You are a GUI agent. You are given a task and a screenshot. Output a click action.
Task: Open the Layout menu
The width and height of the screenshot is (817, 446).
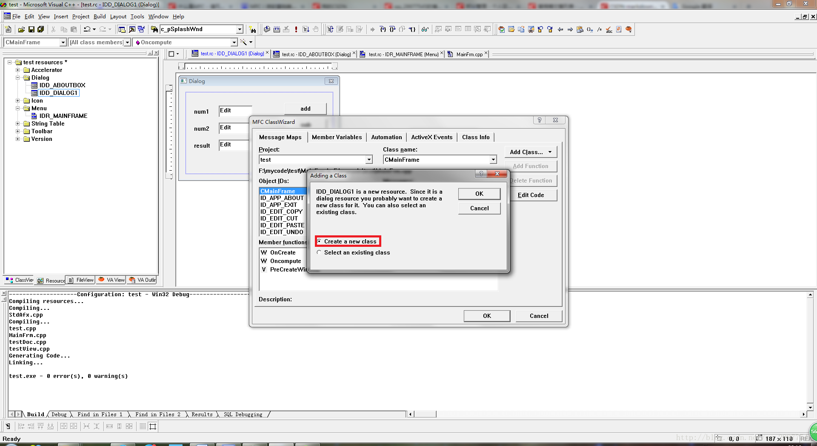(x=118, y=17)
